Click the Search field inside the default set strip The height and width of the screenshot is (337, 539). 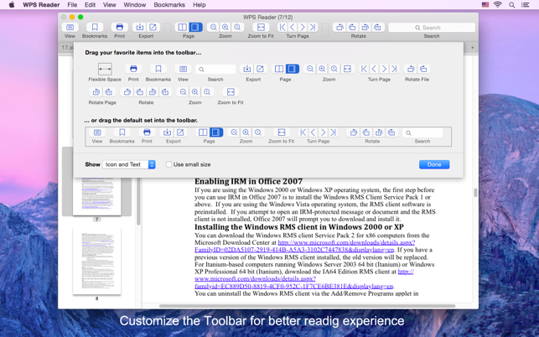[422, 132]
